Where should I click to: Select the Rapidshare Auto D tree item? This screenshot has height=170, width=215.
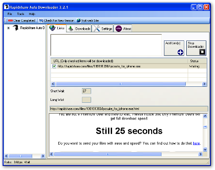(32, 28)
